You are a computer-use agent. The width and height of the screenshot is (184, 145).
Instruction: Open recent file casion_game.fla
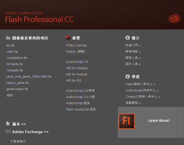tap(17, 83)
